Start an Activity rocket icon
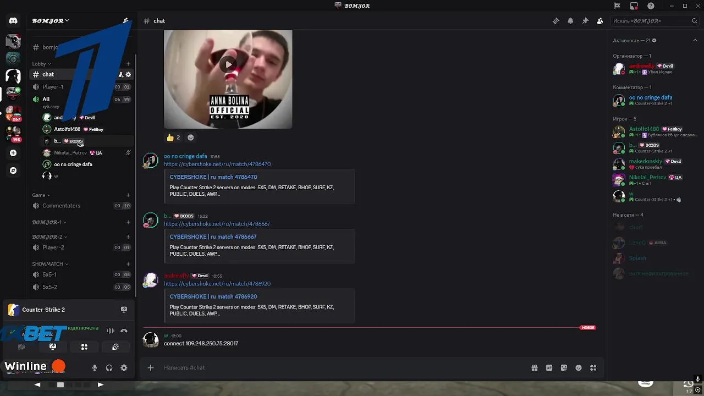The image size is (704, 396). click(84, 347)
